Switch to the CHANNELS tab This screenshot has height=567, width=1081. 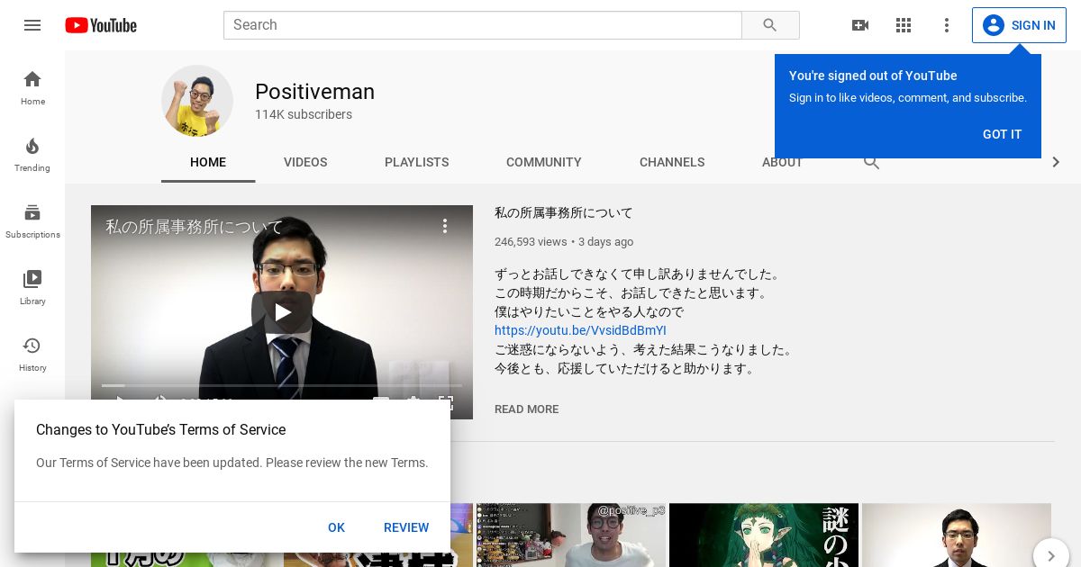pyautogui.click(x=672, y=162)
